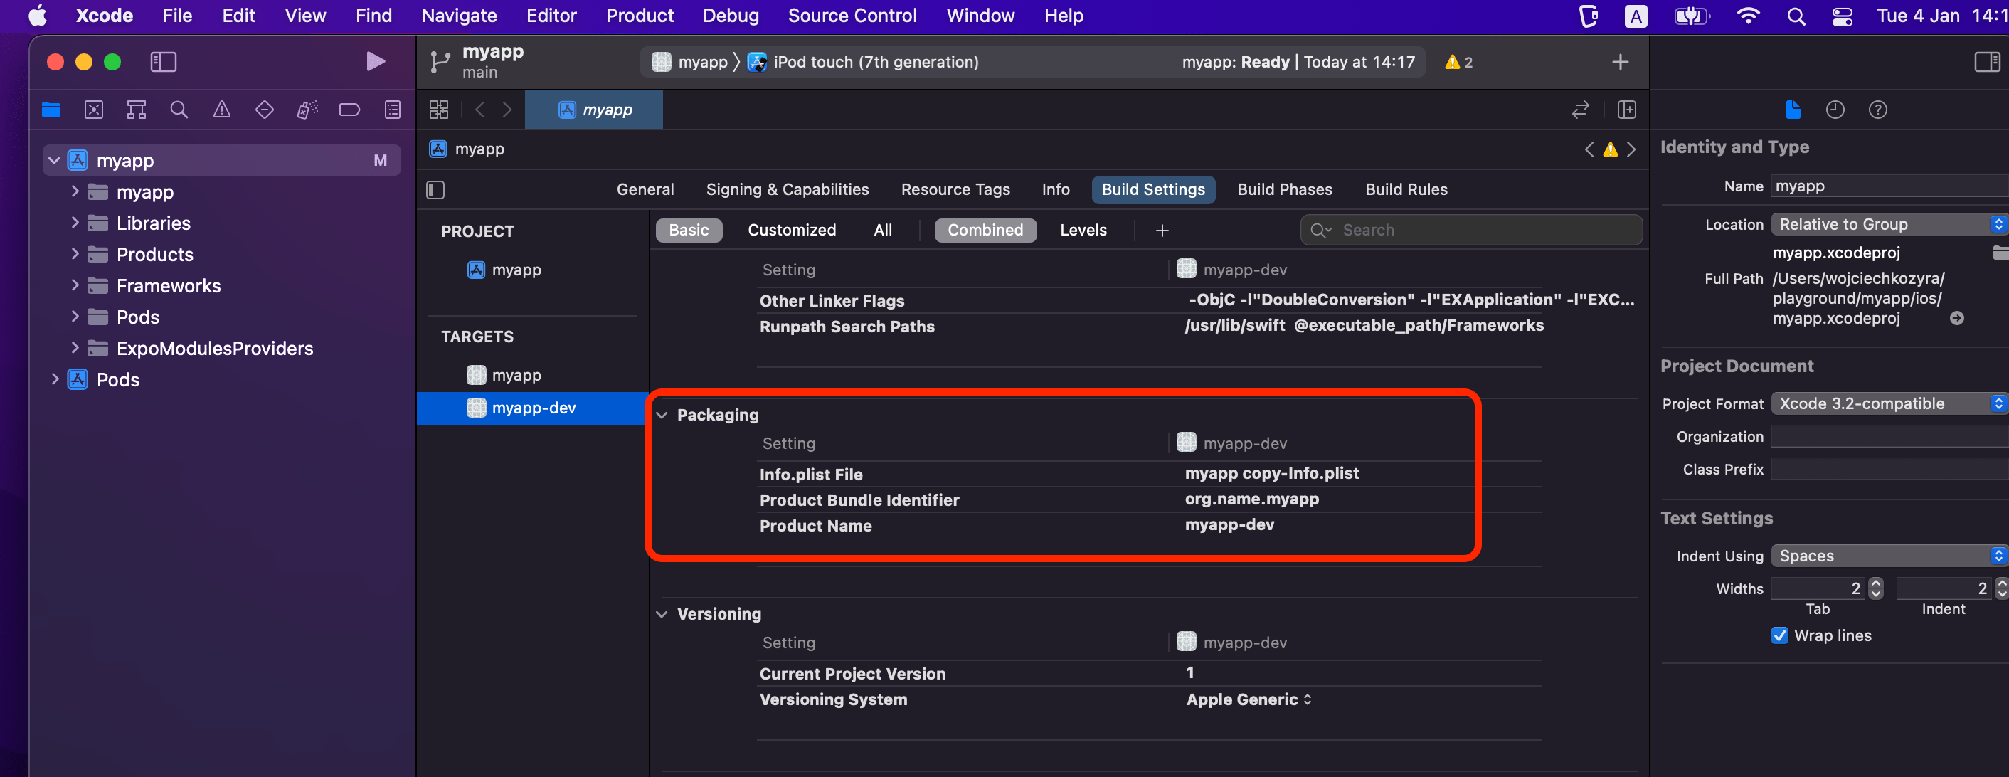
Task: Toggle the left navigator sidebar
Action: (164, 62)
